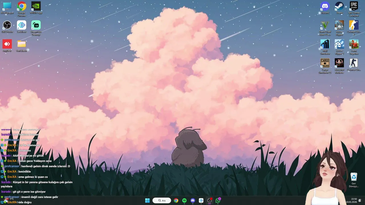Open the Discord desktop shortcut
This screenshot has height=205, width=365.
point(325,8)
